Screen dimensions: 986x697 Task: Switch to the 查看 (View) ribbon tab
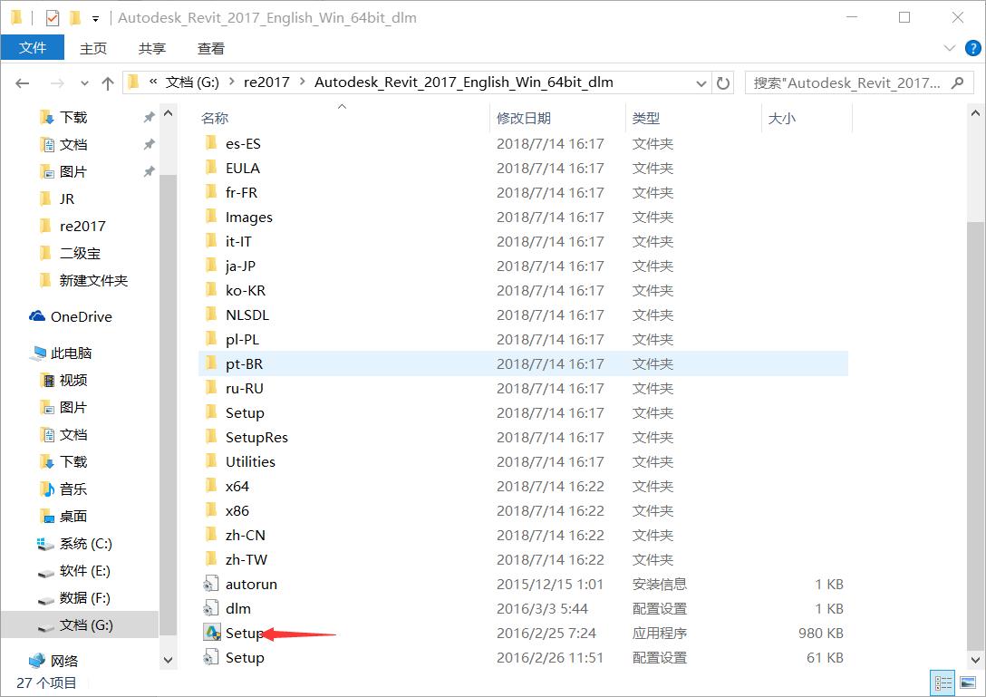(x=210, y=48)
